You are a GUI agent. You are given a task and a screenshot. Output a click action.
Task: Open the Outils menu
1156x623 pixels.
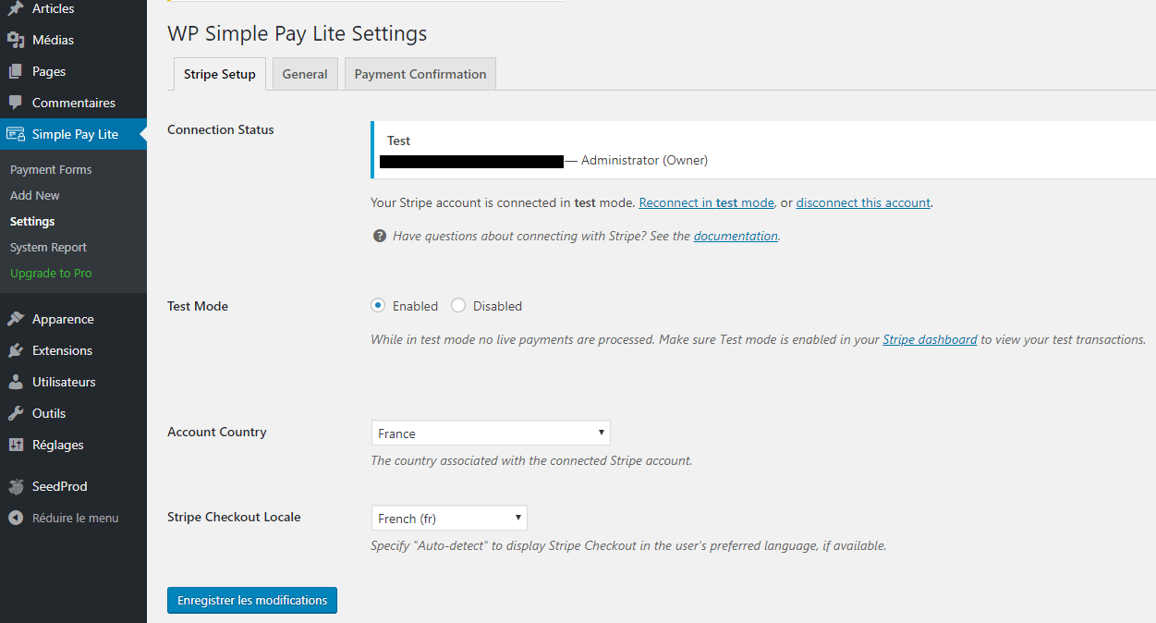[x=73, y=413]
